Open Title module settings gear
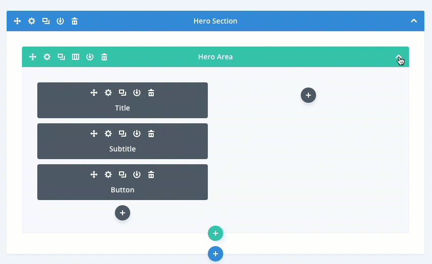432x264 pixels. tap(108, 93)
